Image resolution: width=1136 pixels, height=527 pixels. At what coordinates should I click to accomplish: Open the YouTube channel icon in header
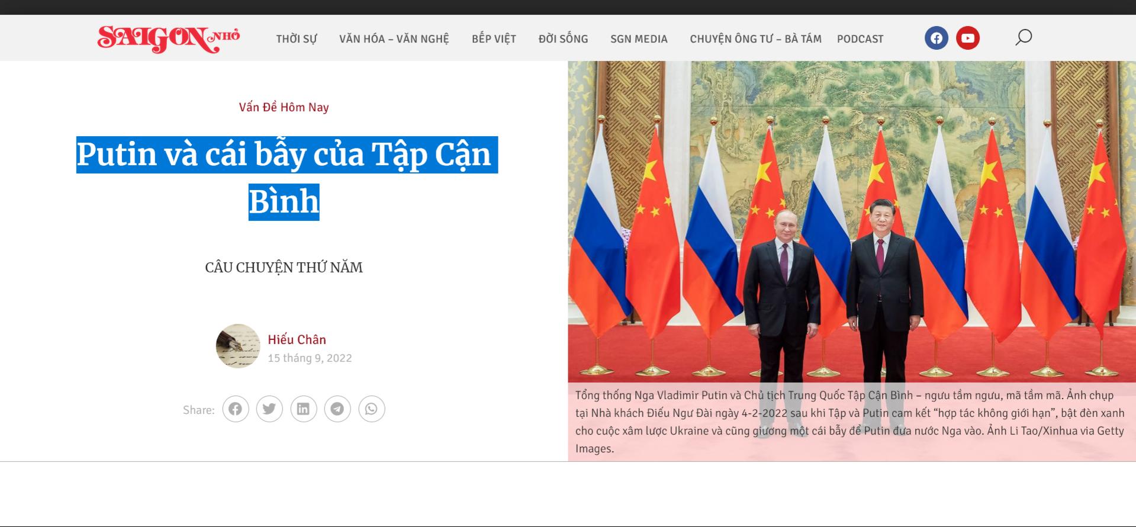tap(968, 38)
